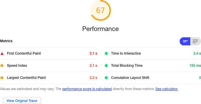Open the 'performance score is calculated' link
Viewport: 201px width, 104px height.
point(87,89)
